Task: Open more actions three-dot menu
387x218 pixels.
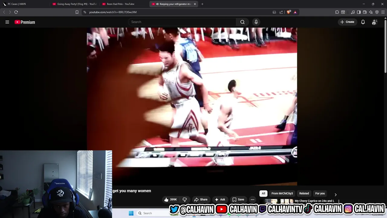Action: [x=252, y=200]
